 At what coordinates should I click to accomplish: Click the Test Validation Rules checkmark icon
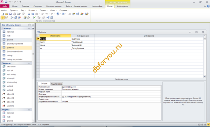pyautogui.click(x=34, y=18)
